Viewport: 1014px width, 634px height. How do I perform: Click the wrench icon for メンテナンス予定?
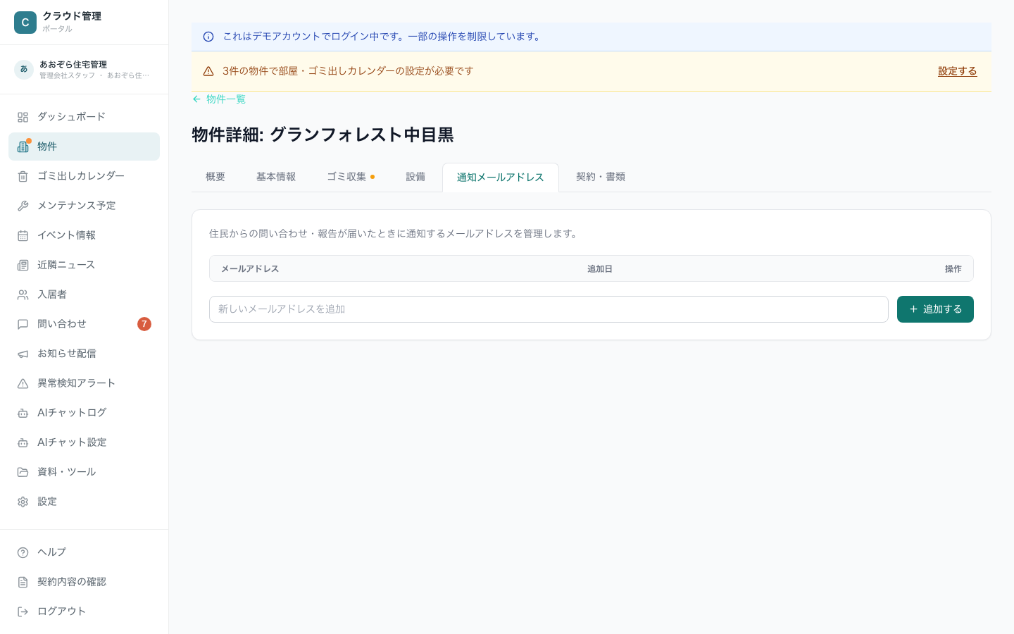(23, 206)
